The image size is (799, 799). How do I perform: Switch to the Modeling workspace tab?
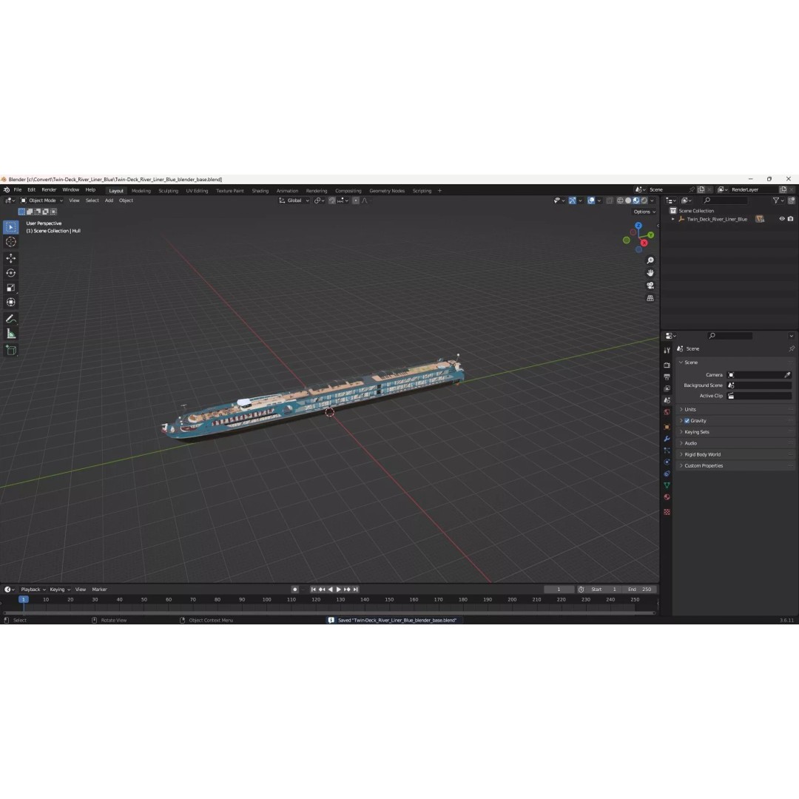click(141, 191)
